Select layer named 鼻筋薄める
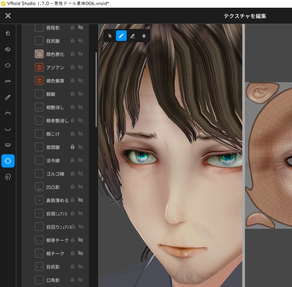292x287 pixels. (x=57, y=200)
